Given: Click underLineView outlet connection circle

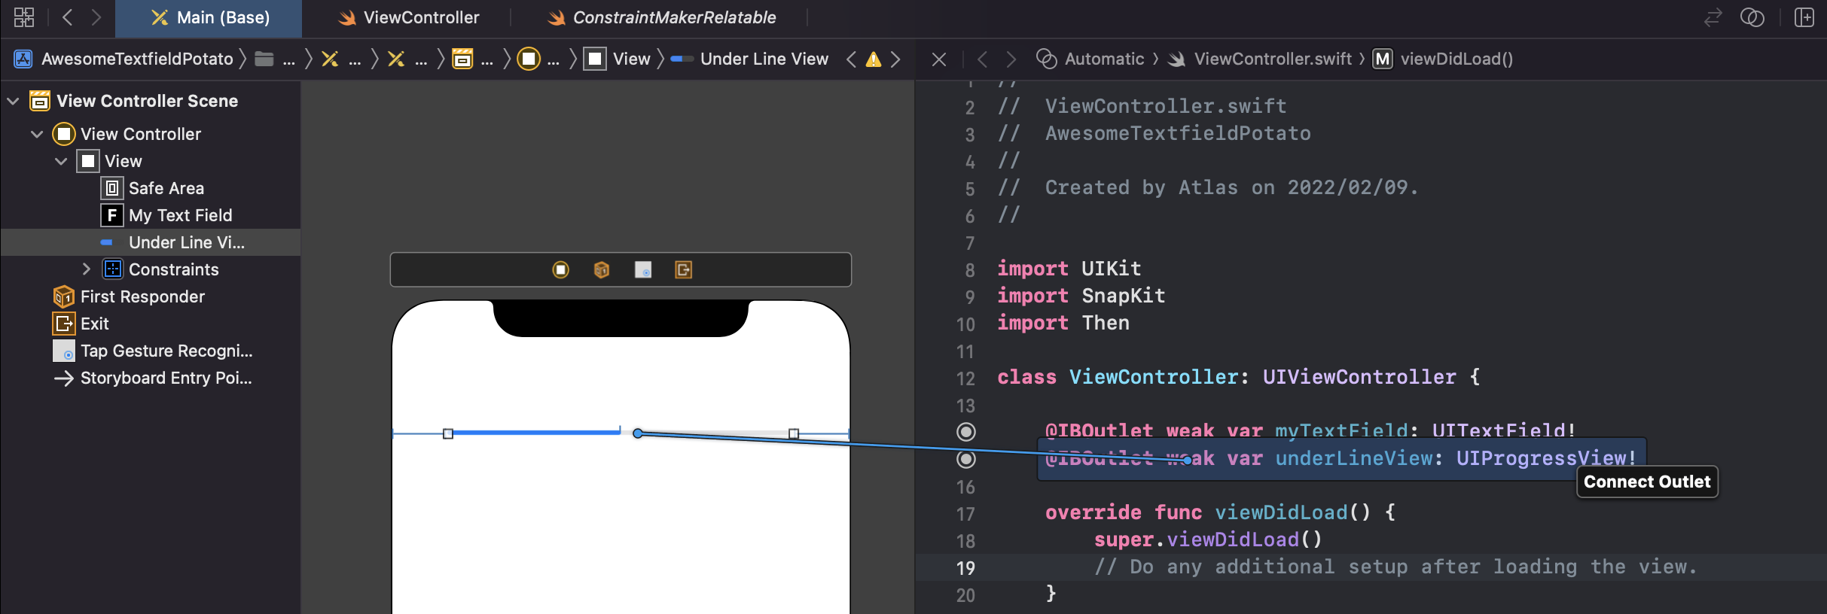Looking at the screenshot, I should [x=966, y=459].
